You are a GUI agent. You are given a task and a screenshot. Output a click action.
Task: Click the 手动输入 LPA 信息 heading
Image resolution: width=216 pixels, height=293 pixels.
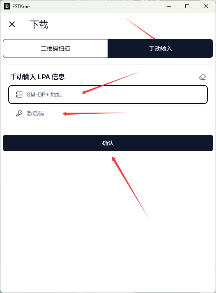[37, 77]
